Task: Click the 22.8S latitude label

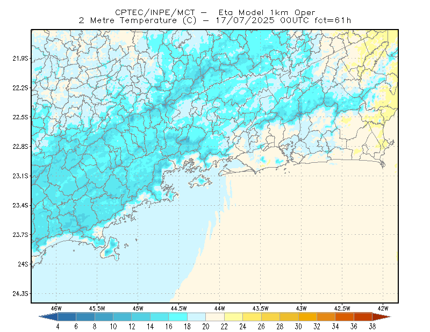Action: 20,147
